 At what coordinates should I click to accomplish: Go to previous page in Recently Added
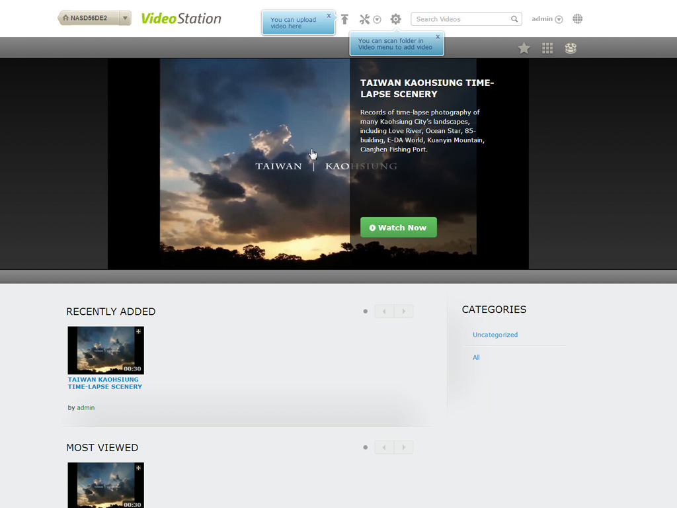tap(384, 311)
